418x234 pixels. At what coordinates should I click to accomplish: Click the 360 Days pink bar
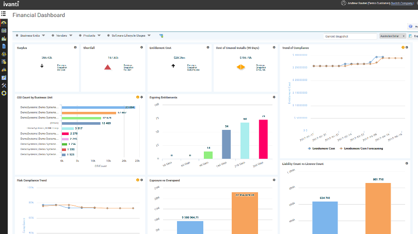click(263, 139)
